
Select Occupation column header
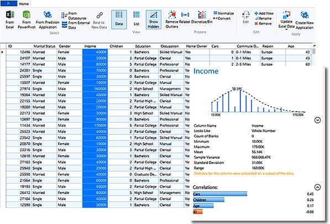[x=171, y=46]
